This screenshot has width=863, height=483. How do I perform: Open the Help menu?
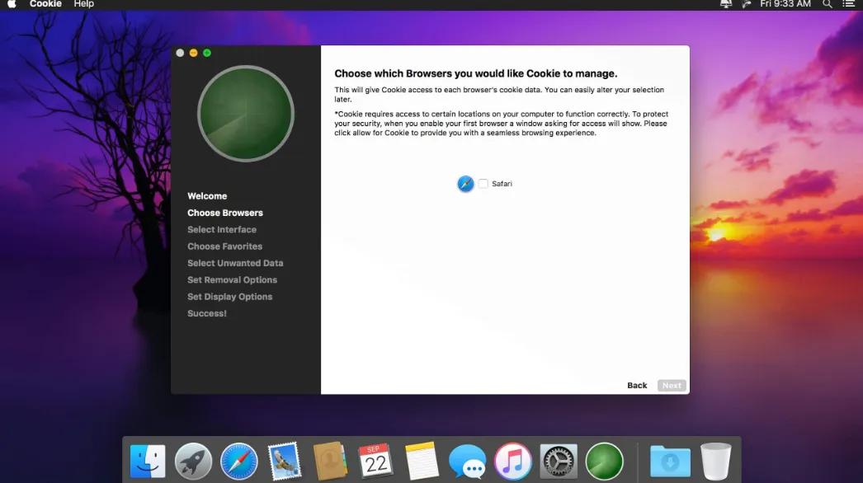(83, 4)
